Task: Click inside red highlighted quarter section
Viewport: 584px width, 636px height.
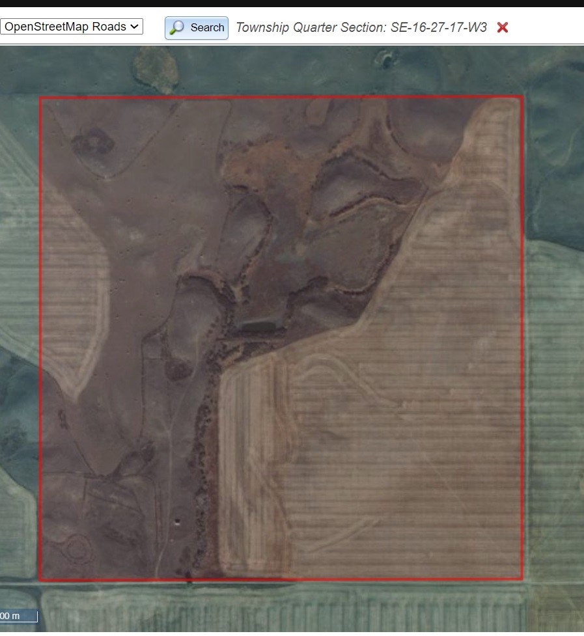Action: coord(281,339)
